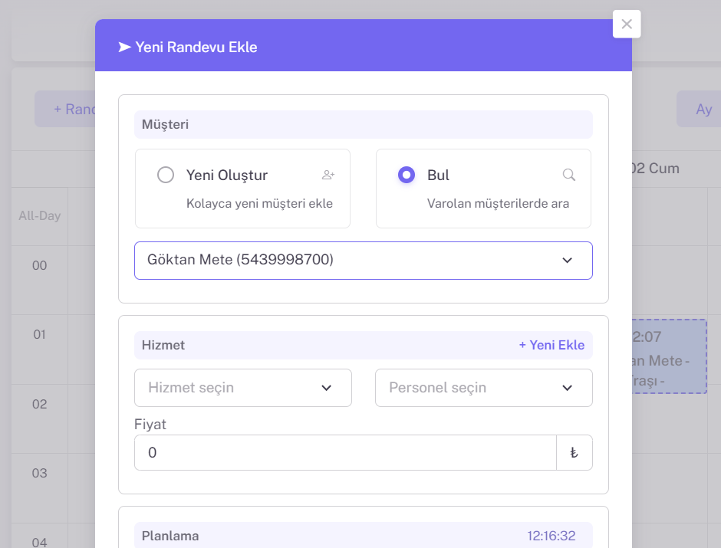This screenshot has width=721, height=548.
Task: Select the Bul radio button
Action: pyautogui.click(x=407, y=175)
